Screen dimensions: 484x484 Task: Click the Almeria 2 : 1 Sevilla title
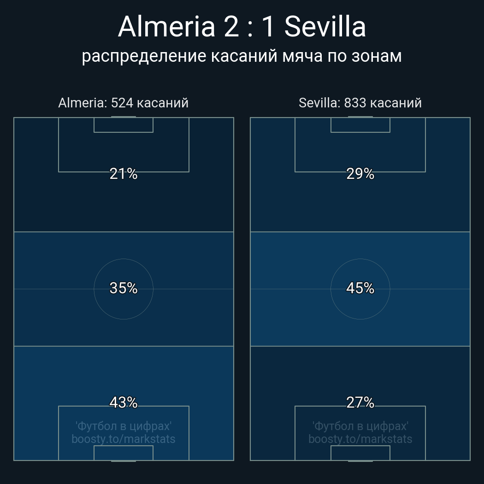tap(242, 27)
